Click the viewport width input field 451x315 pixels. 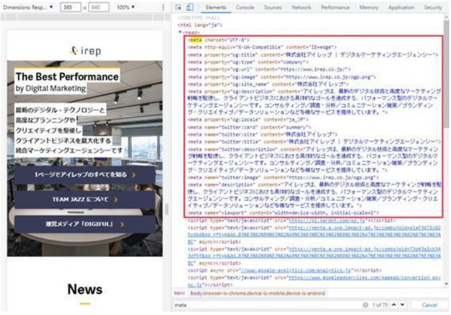[x=70, y=8]
